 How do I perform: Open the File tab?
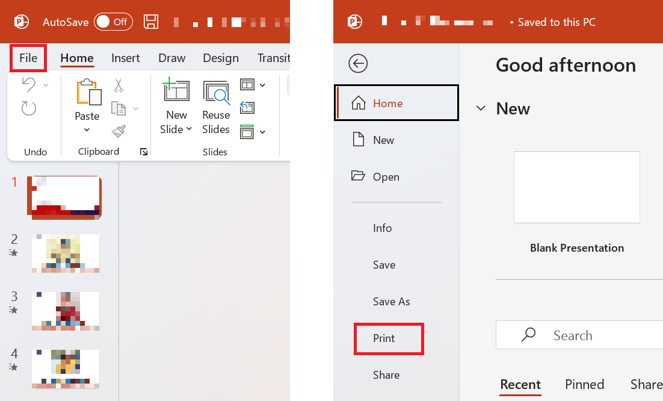pyautogui.click(x=28, y=58)
